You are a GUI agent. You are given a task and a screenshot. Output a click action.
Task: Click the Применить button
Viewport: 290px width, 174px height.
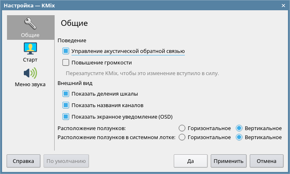[x=229, y=161]
